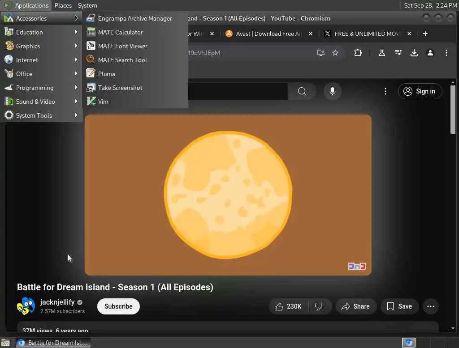The width and height of the screenshot is (459, 348).
Task: Open the Downloads icon
Action: click(414, 53)
